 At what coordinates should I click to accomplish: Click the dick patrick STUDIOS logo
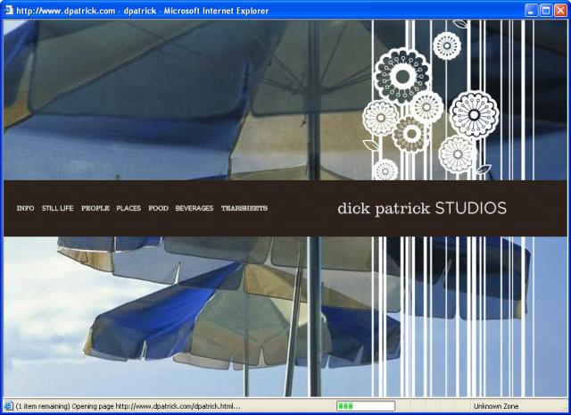click(421, 209)
